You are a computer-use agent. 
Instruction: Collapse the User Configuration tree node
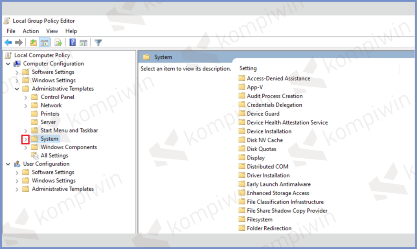click(x=8, y=164)
